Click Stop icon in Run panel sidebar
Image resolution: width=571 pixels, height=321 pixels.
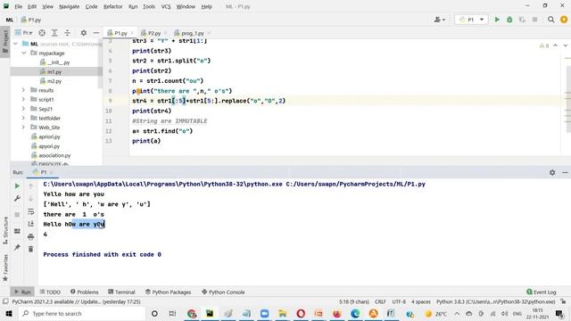pyautogui.click(x=17, y=215)
